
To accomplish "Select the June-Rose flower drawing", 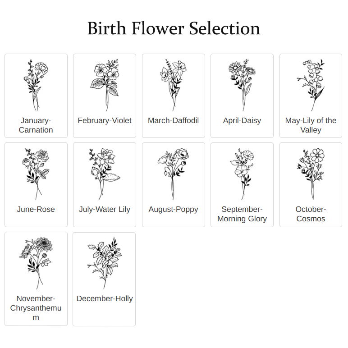I will [36, 174].
